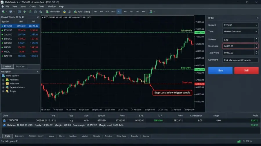
Task: Expand the Scripts tree node
Action: click(3, 91)
